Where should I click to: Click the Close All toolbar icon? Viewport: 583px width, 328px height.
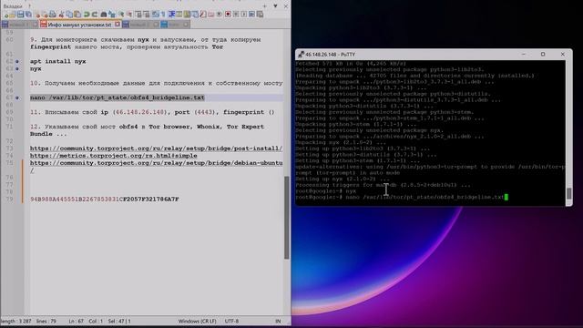[45, 15]
